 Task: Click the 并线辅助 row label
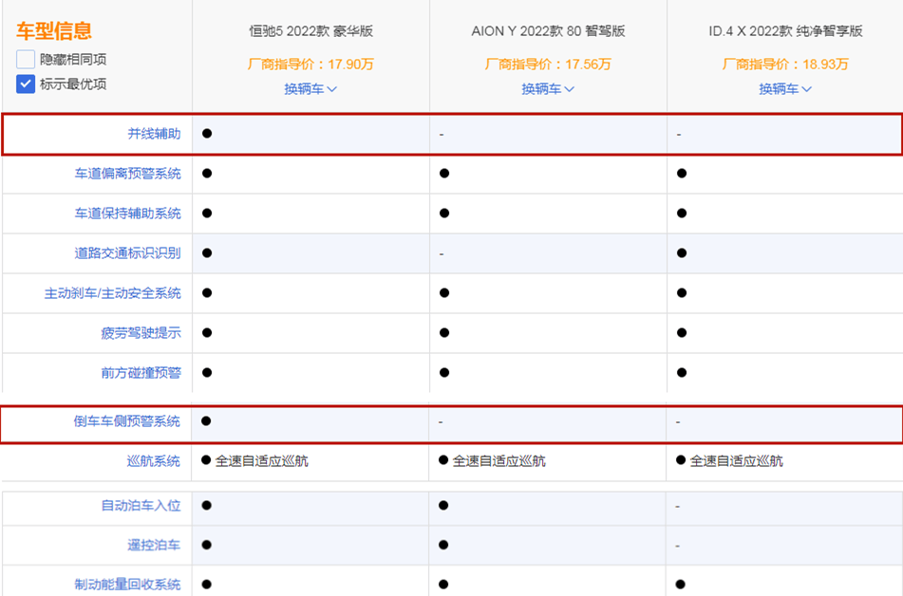click(154, 134)
